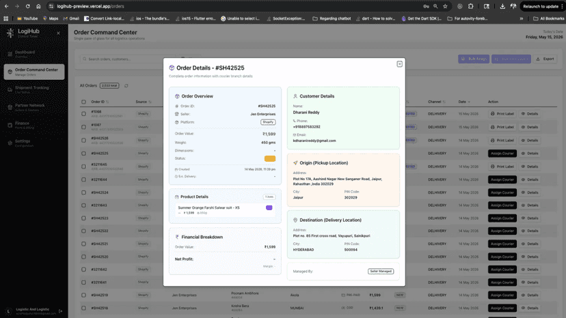Click the Product Details box icon

[x=177, y=197]
